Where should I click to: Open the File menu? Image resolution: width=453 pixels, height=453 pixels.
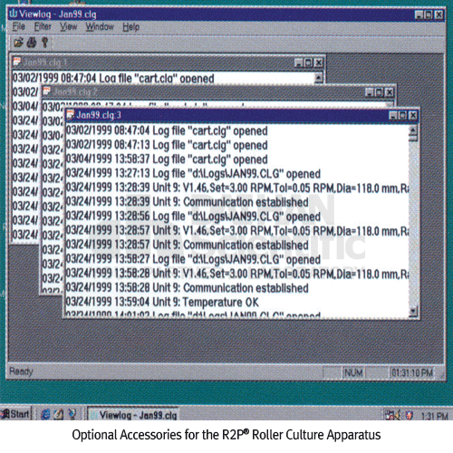click(x=19, y=27)
